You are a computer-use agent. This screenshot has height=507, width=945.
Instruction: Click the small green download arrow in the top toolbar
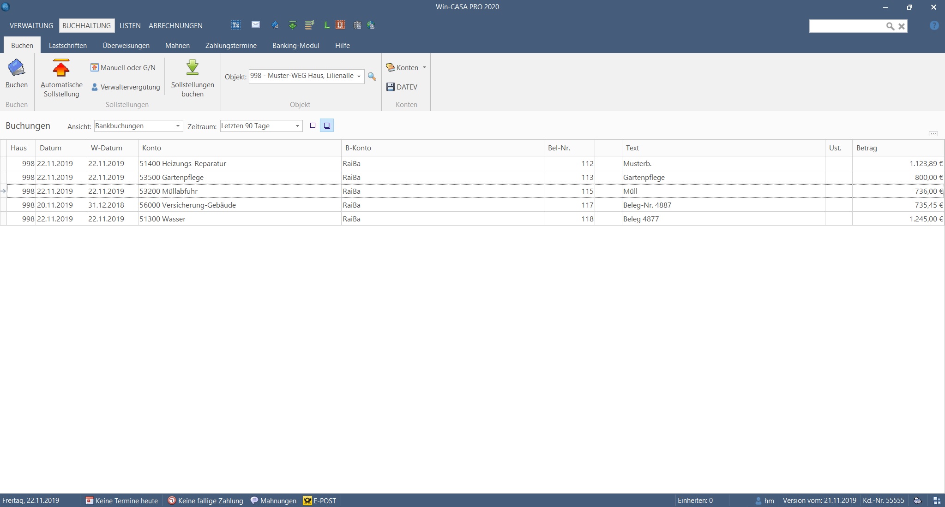(293, 25)
